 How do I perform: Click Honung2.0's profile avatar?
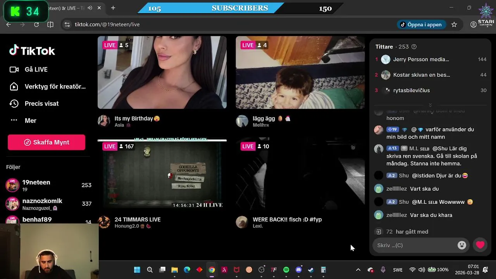(104, 222)
